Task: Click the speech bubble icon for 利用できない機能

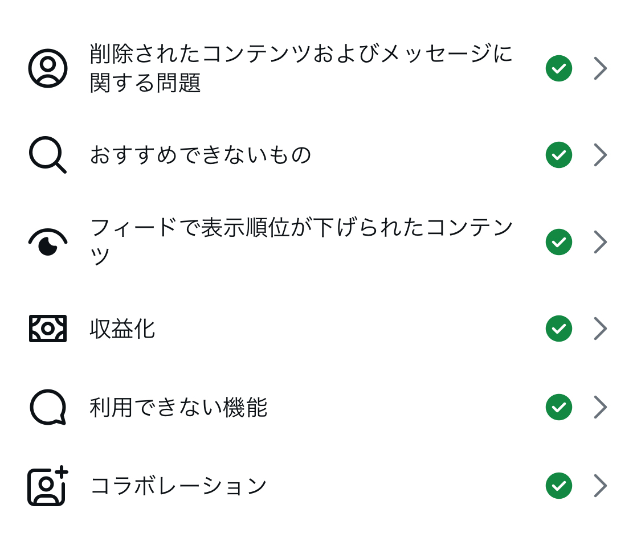Action: point(48,407)
